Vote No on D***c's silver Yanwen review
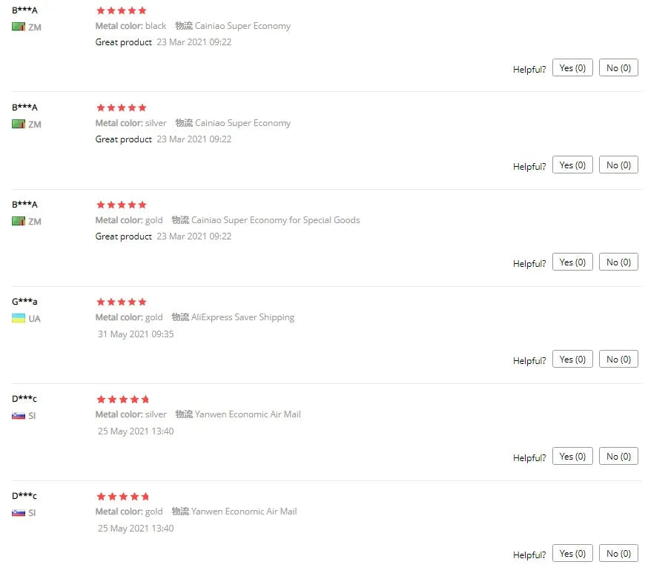648x576 pixels. (x=618, y=457)
